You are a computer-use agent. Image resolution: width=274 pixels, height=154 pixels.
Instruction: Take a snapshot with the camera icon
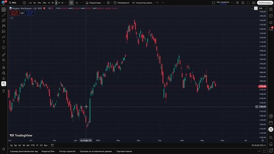tap(254, 3)
